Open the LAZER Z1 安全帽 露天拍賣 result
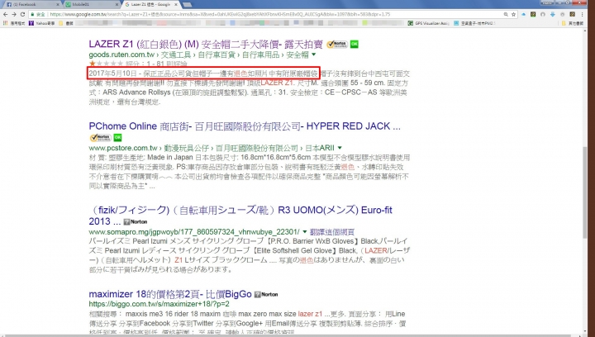Viewport: 595px width, 337px height. 206,45
